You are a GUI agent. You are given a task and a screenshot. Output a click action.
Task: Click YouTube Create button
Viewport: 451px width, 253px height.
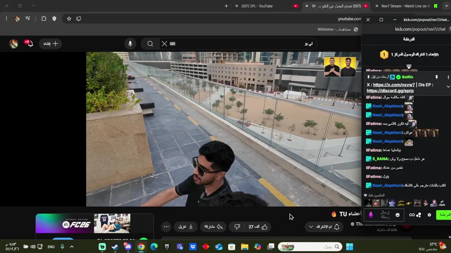[50, 44]
